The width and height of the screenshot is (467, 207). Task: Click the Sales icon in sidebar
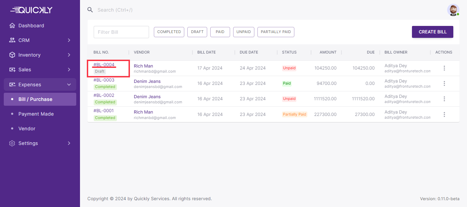click(x=12, y=70)
